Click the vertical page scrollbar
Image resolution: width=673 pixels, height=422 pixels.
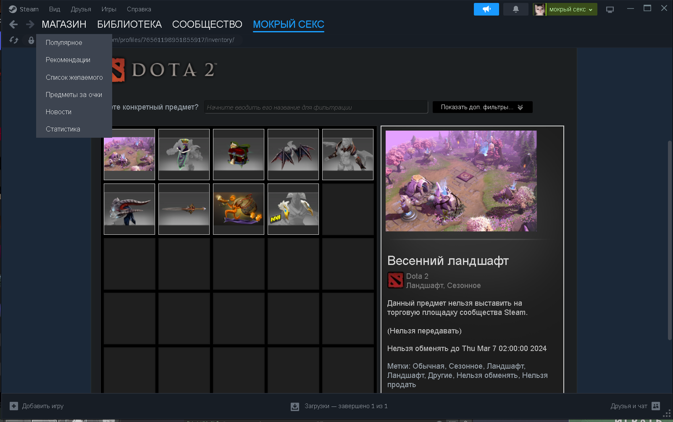pyautogui.click(x=670, y=240)
